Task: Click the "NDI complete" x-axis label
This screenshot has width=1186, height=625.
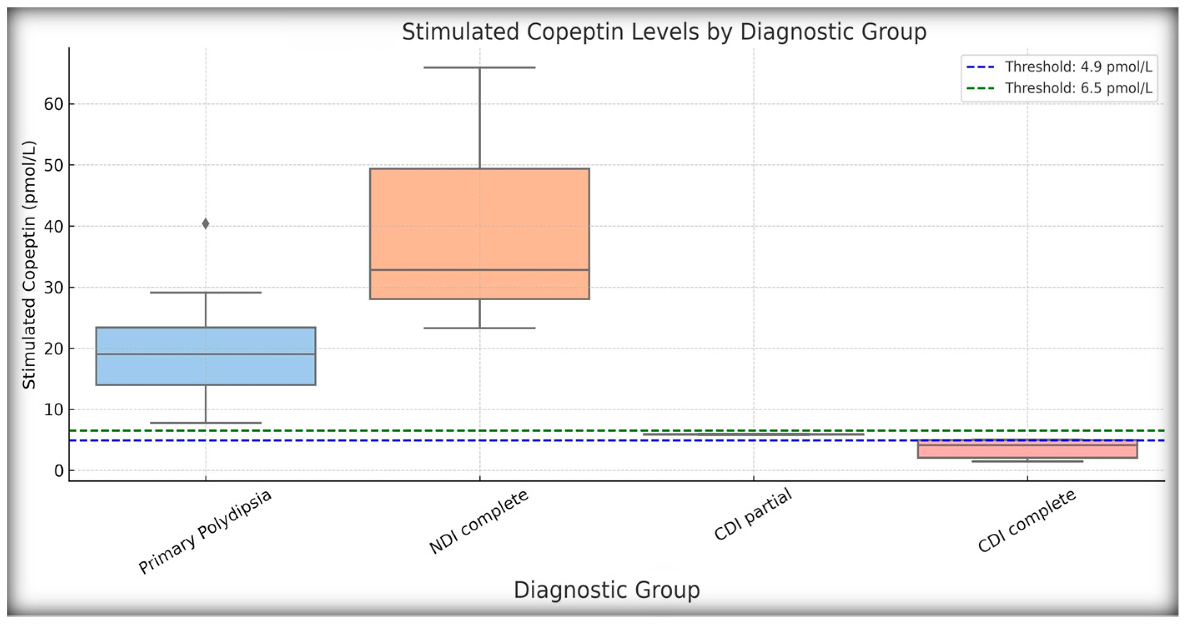Action: click(x=479, y=522)
